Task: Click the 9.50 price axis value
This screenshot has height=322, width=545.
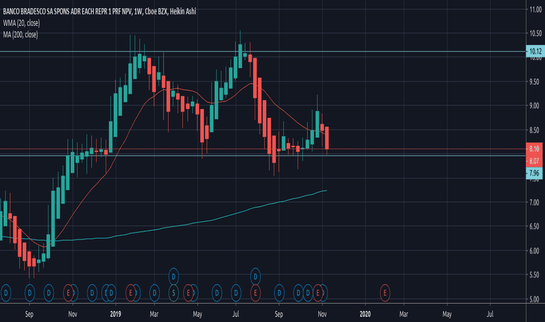Action: point(534,82)
